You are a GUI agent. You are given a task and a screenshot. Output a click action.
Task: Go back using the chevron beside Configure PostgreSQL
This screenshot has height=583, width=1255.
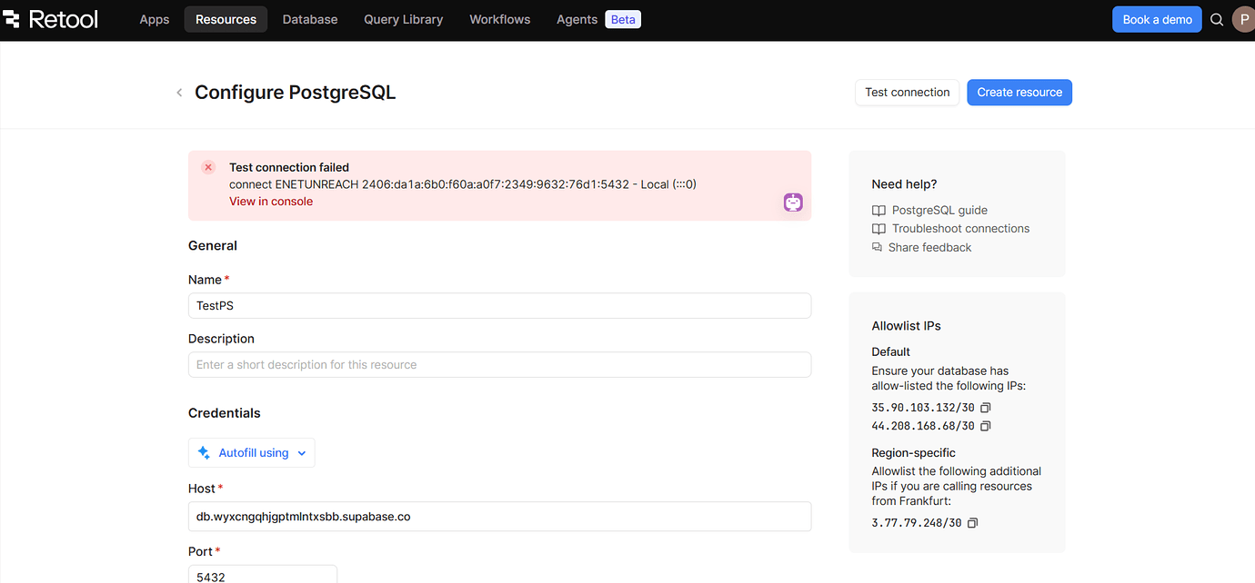click(x=178, y=92)
